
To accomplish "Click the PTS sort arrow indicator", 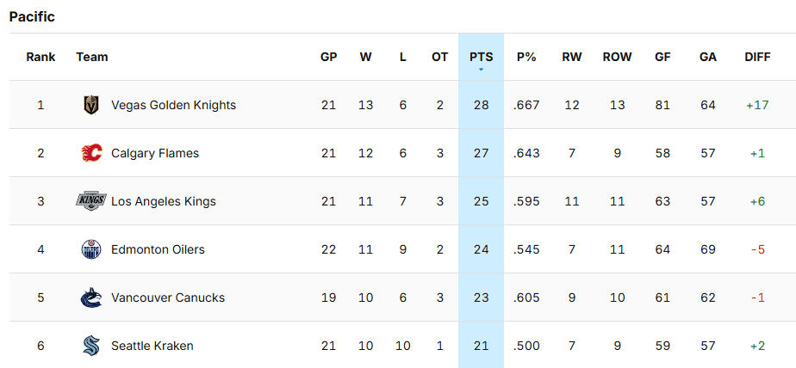I will point(481,69).
